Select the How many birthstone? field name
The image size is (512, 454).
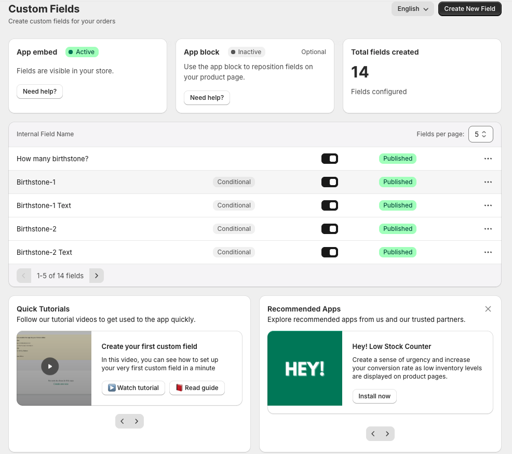pyautogui.click(x=52, y=159)
